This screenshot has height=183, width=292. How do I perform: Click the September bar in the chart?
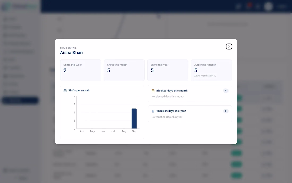pos(134,118)
